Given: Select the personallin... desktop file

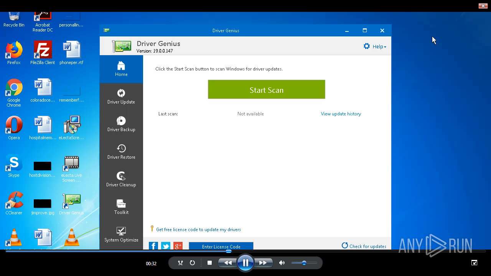Looking at the screenshot, I should tap(71, 20).
